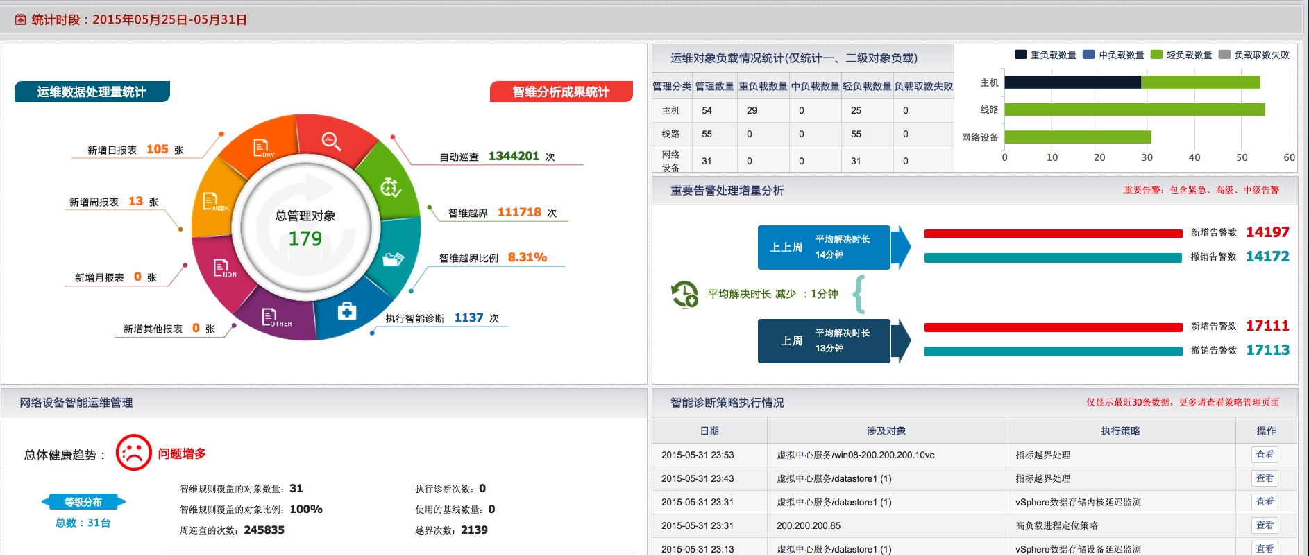Click the red sad face health icon

tap(133, 453)
